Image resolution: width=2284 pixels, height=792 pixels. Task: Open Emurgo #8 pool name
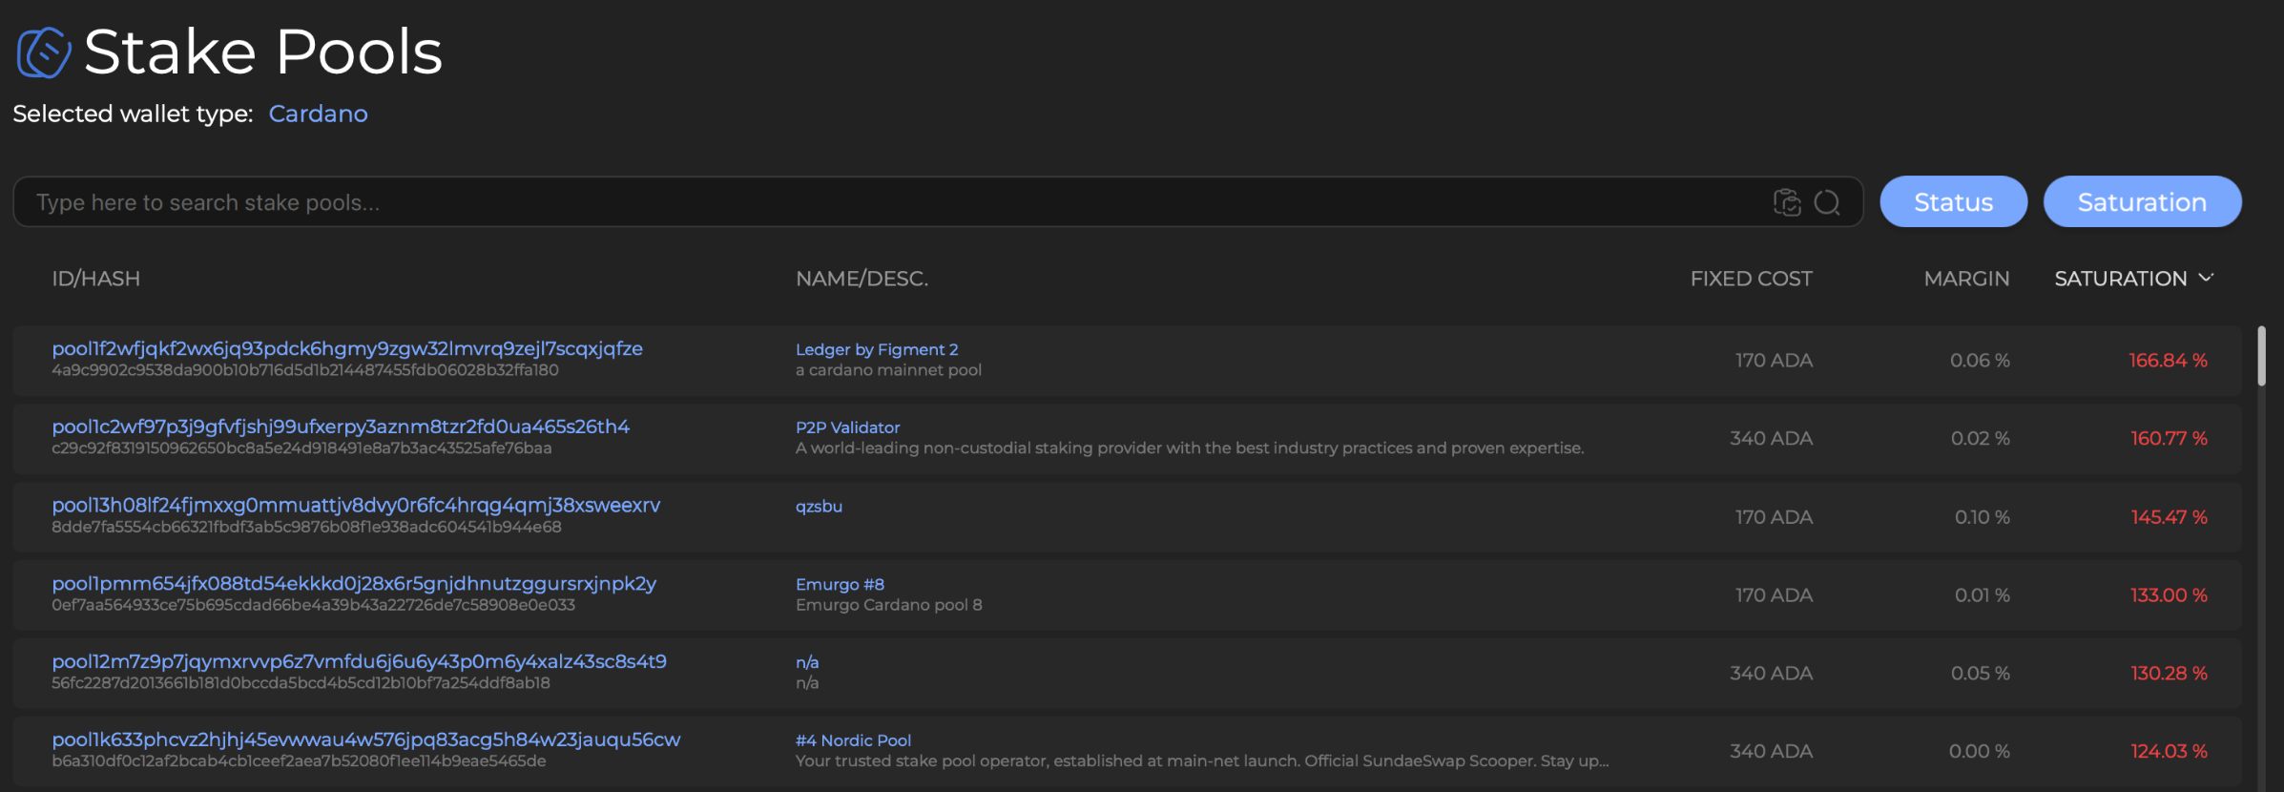click(840, 584)
